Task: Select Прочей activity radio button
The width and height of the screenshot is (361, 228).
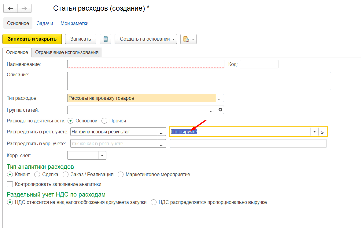Action: pyautogui.click(x=105, y=121)
